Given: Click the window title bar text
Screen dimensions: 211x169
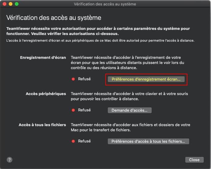Looking at the screenshot, I should pyautogui.click(x=105, y=4).
